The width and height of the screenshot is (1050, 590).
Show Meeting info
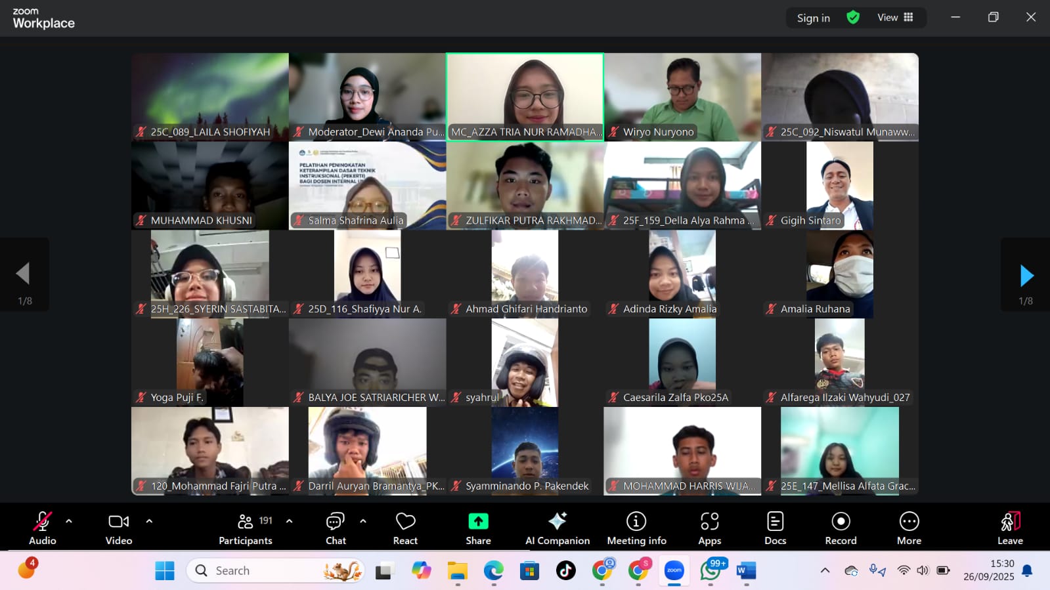tap(636, 528)
